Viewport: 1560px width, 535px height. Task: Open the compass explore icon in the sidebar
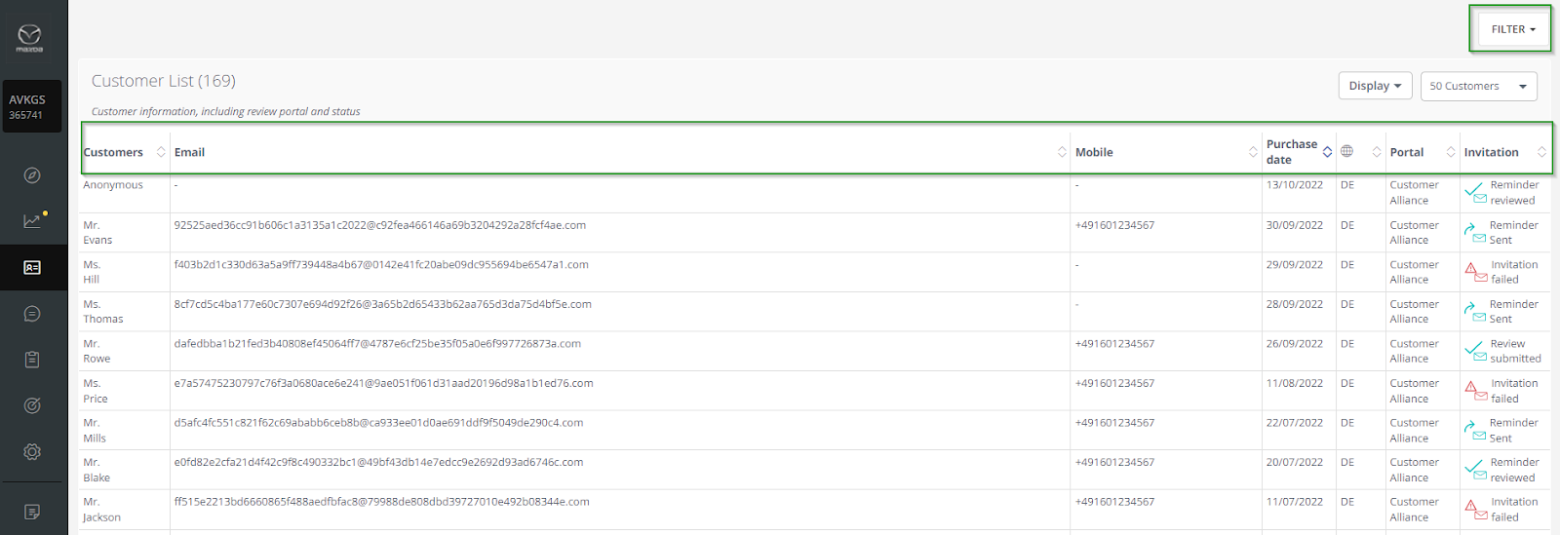point(32,175)
